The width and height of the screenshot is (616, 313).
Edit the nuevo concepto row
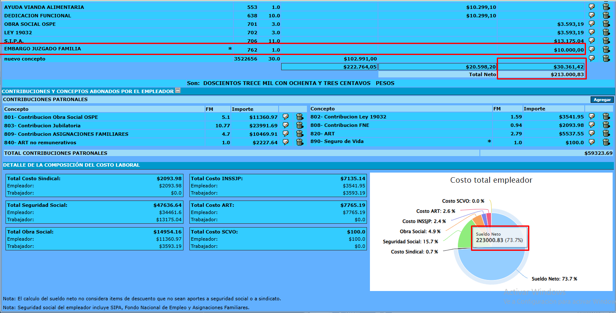coord(592,58)
